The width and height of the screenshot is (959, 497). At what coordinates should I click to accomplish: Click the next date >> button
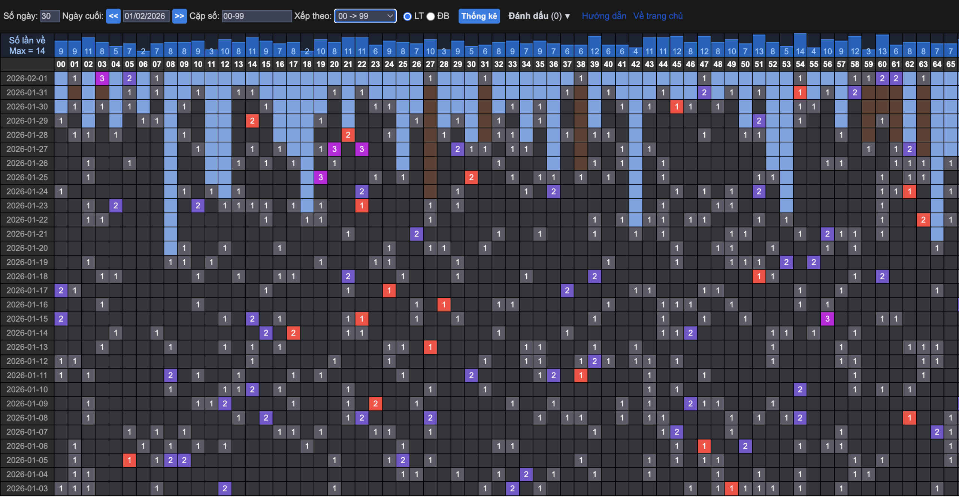tap(179, 16)
